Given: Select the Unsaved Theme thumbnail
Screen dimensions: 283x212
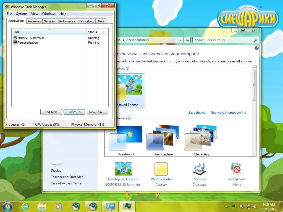Looking at the screenshot, I should [x=130, y=91].
